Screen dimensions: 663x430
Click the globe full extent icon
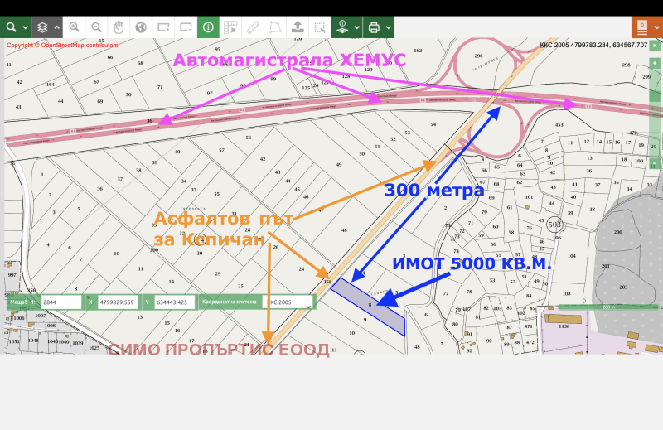141,27
